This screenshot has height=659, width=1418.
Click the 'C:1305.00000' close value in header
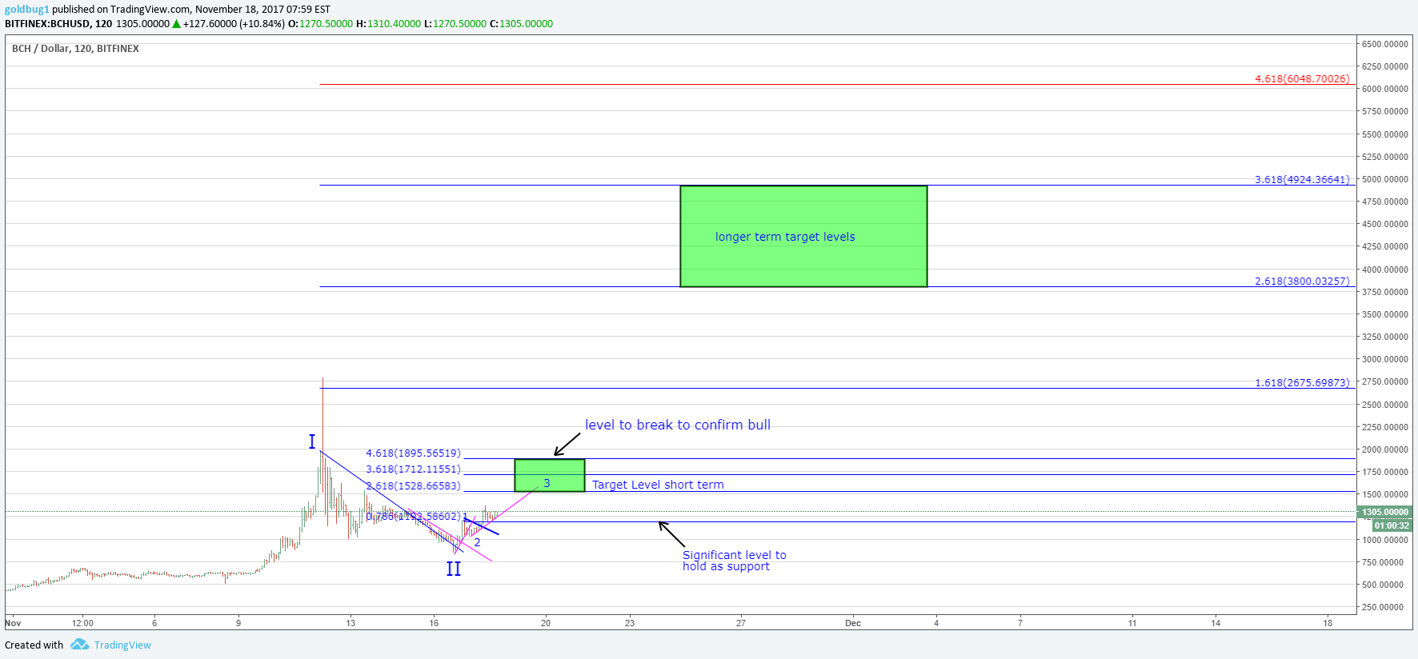521,24
